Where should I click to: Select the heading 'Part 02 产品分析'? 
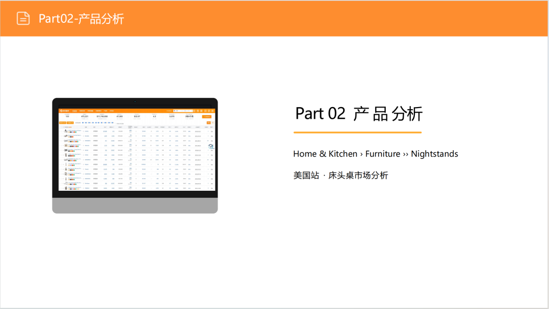tap(359, 114)
